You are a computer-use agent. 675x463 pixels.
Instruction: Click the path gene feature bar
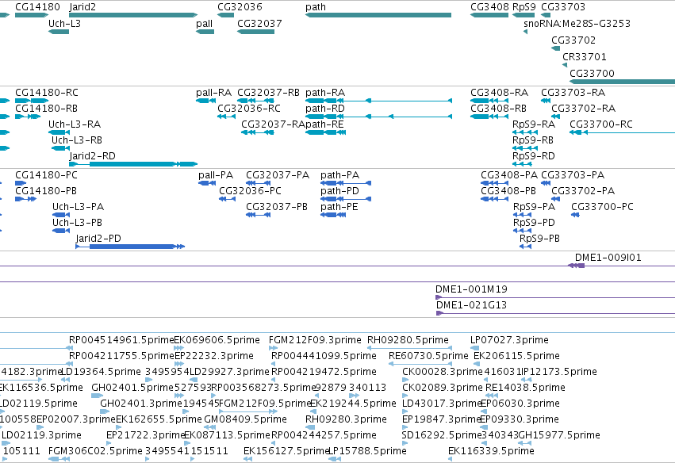pyautogui.click(x=378, y=15)
